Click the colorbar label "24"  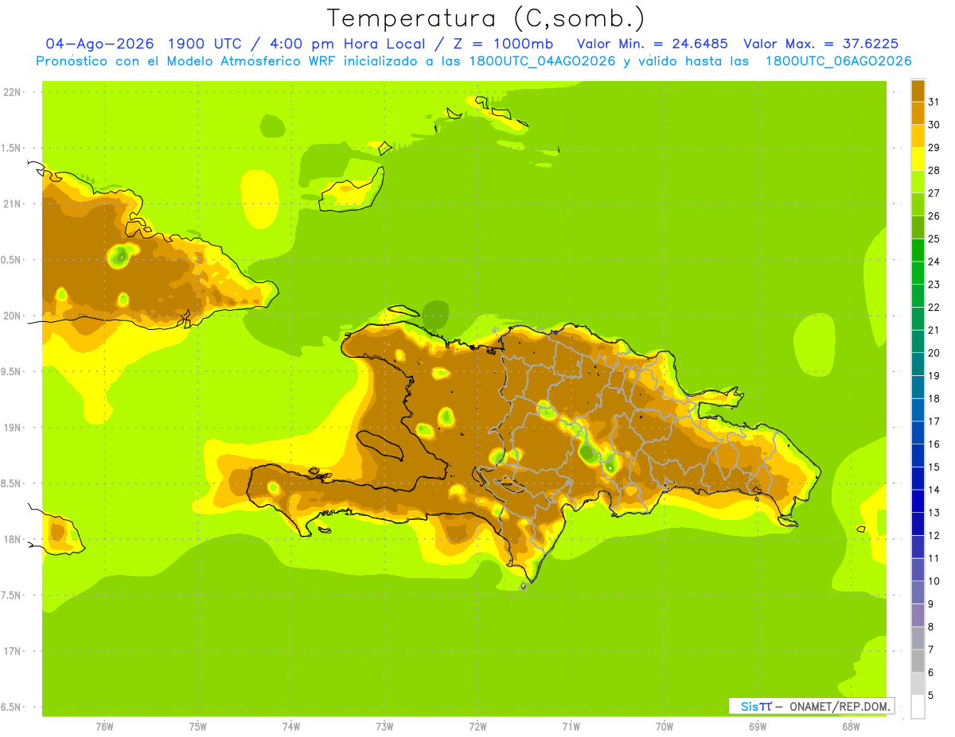[934, 262]
